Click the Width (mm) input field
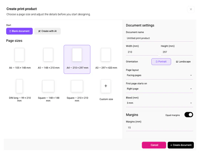This screenshot has width=200, height=154. coord(142,52)
